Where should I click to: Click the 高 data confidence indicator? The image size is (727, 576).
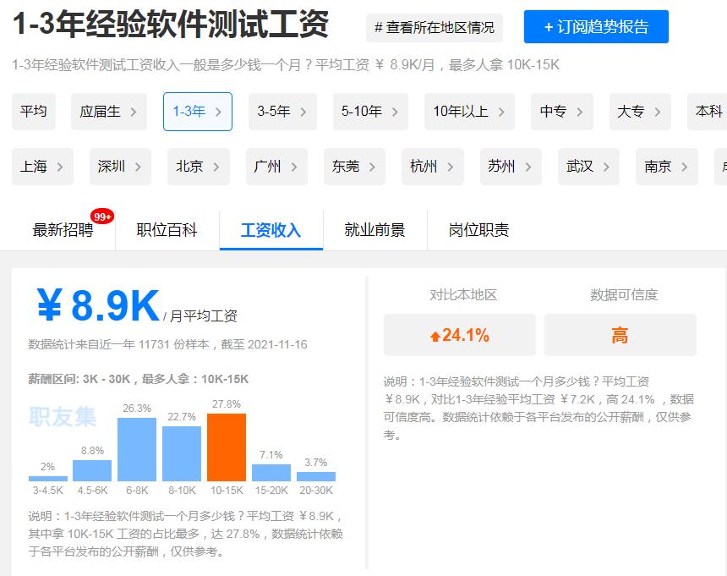[x=623, y=335]
